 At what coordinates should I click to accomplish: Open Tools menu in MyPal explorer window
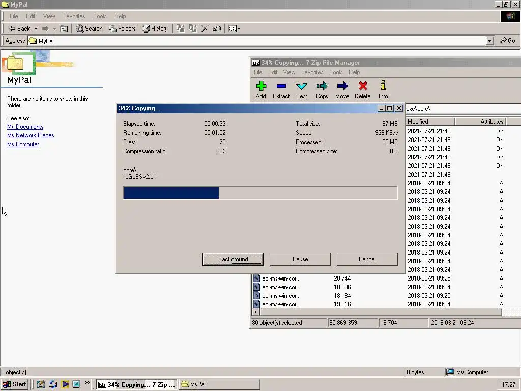(x=100, y=16)
